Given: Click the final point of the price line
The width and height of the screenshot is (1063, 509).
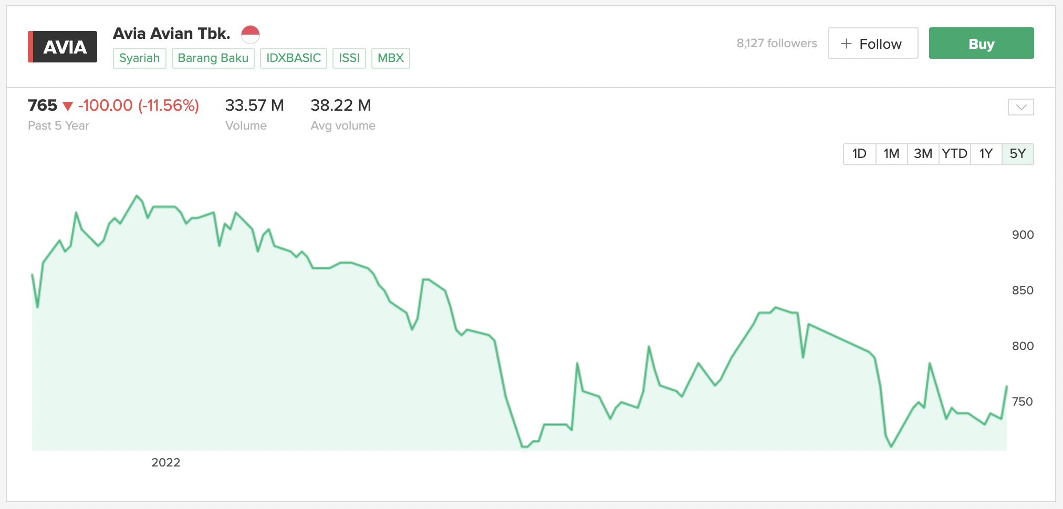Looking at the screenshot, I should click(1006, 387).
